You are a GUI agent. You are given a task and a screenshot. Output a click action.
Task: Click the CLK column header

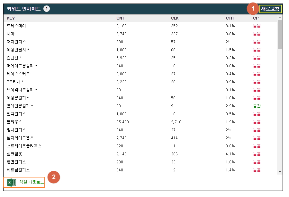[x=175, y=18]
